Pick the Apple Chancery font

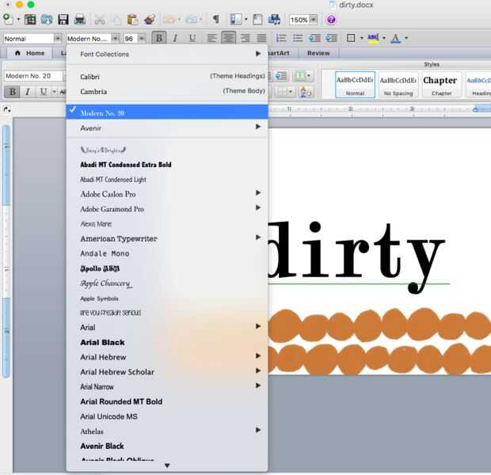pyautogui.click(x=167, y=283)
